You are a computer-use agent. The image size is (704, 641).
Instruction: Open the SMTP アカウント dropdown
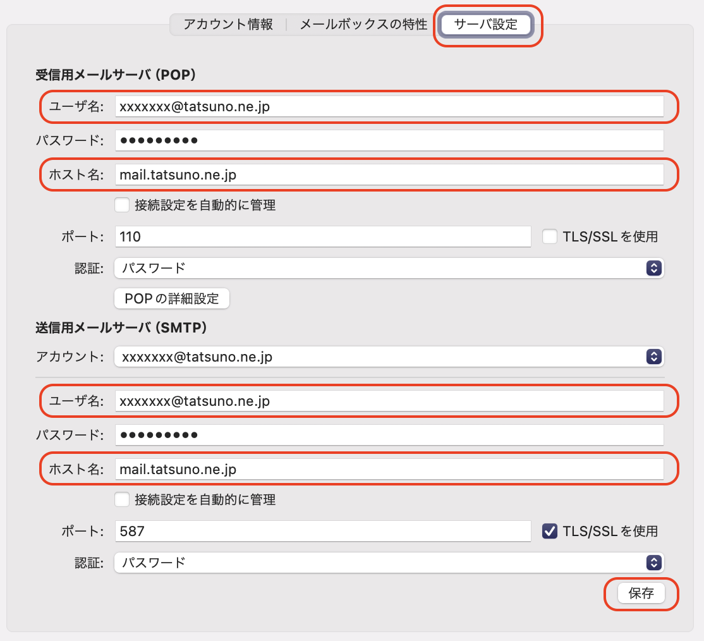[x=389, y=357]
